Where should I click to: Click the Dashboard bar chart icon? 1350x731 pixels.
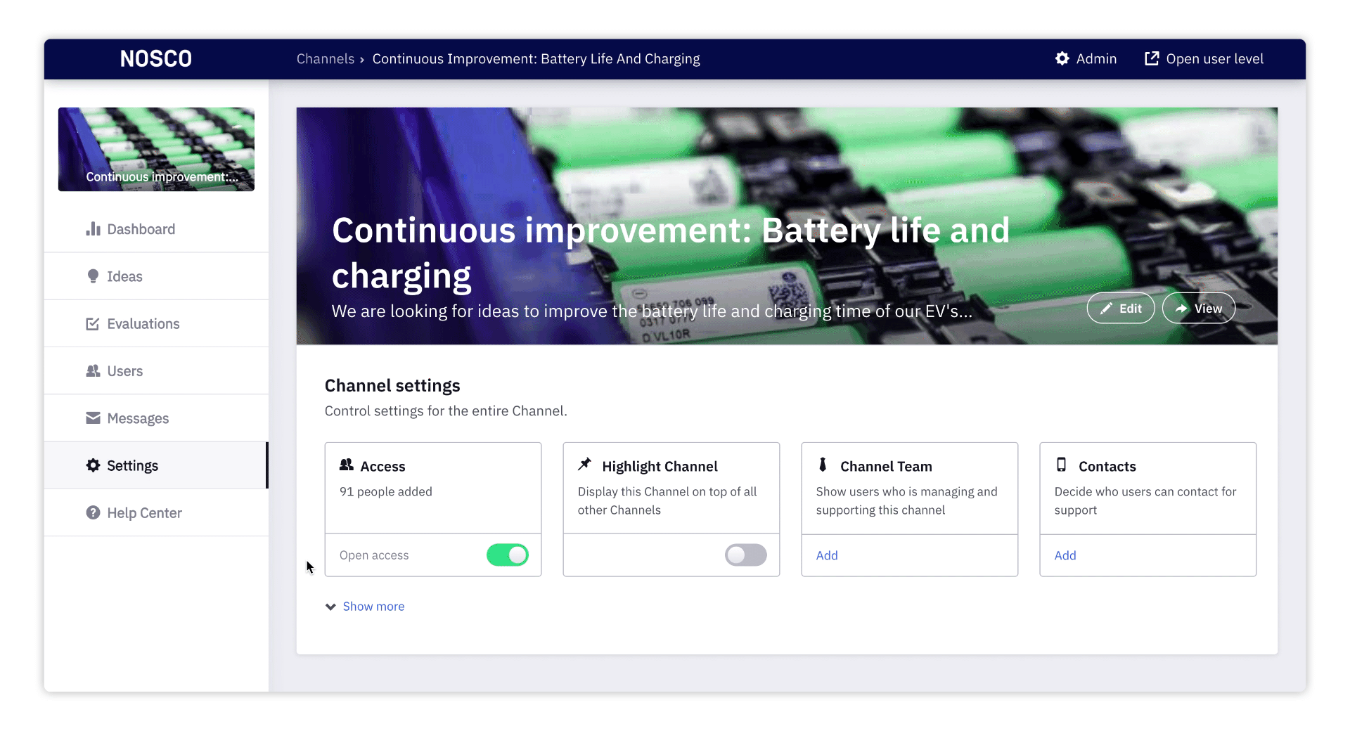coord(93,229)
